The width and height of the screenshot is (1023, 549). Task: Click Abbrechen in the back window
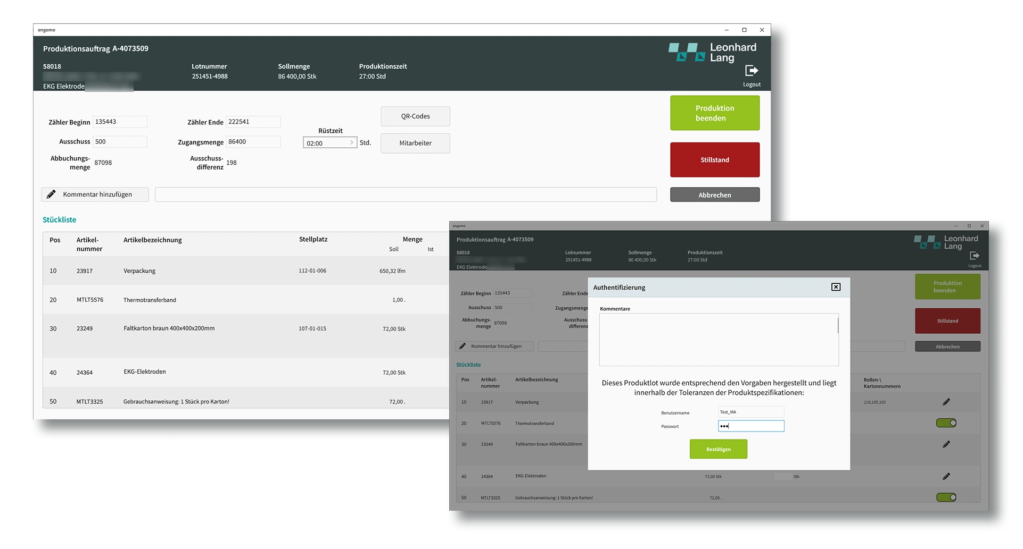[715, 195]
